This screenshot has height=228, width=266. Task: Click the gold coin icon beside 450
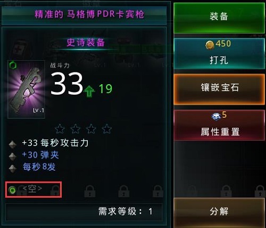tap(210, 45)
